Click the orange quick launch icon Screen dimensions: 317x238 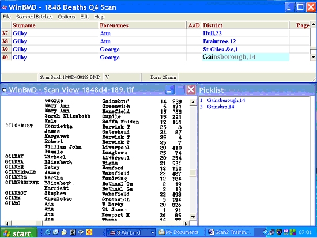click(89, 232)
